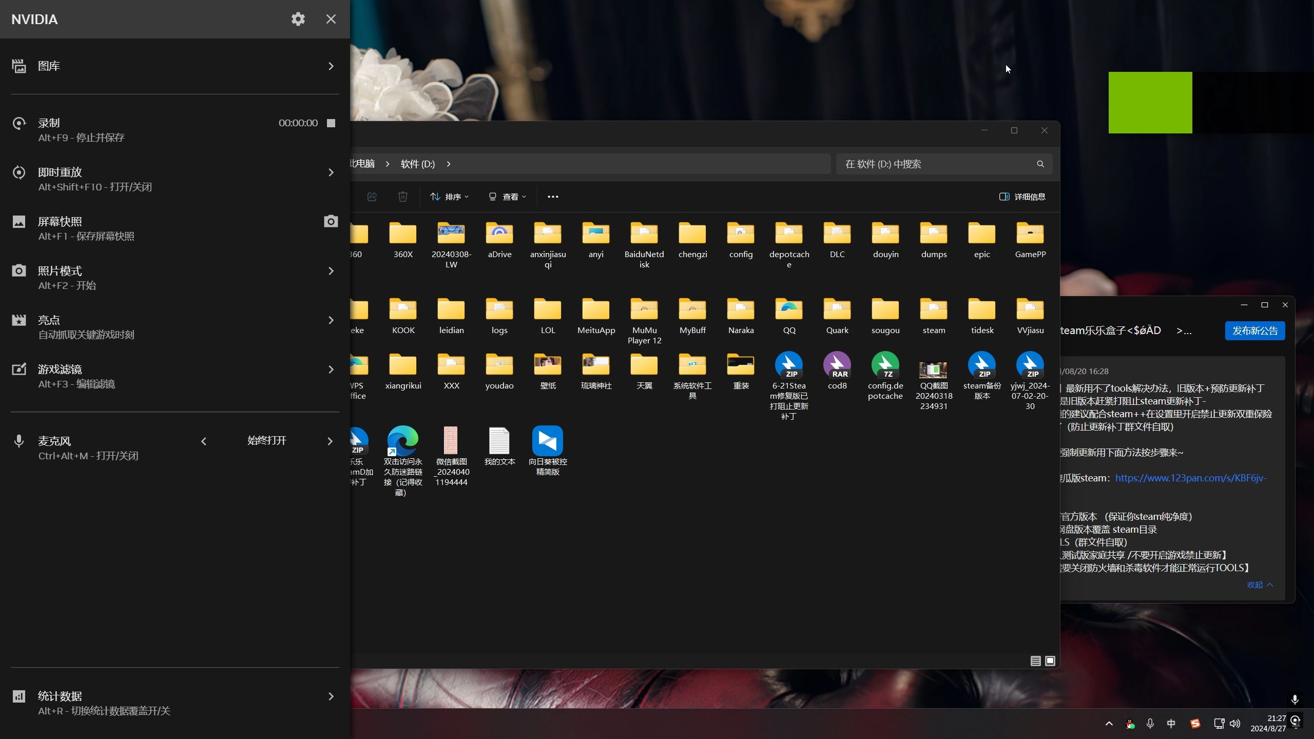Viewport: 1314px width, 739px height.
Task: Click the 照片模式 camera icon
Action: [19, 270]
